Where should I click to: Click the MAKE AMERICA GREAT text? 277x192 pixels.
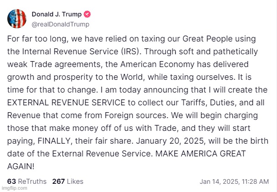pos(201,154)
